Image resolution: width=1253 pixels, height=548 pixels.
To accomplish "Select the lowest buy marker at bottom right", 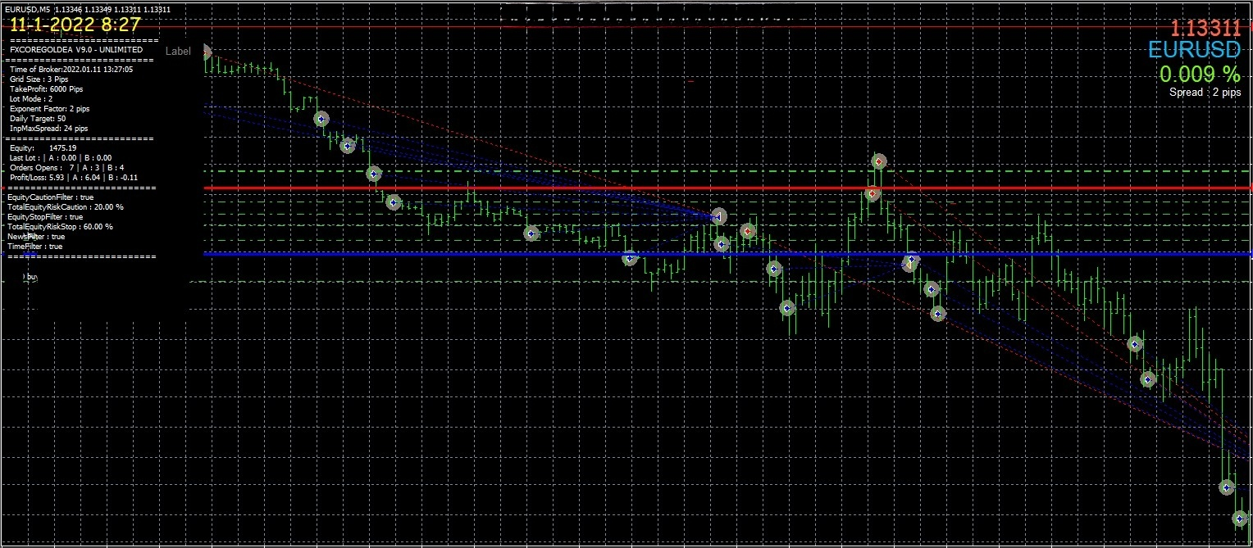I will [1240, 518].
